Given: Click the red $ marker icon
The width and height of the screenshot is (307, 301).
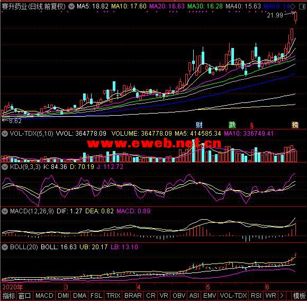Looking at the screenshot, I should pos(252,125).
